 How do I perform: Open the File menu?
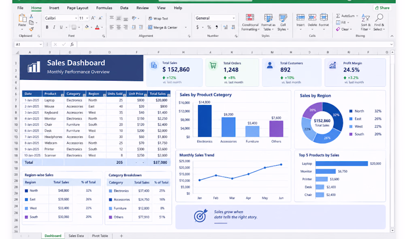[x=20, y=8]
